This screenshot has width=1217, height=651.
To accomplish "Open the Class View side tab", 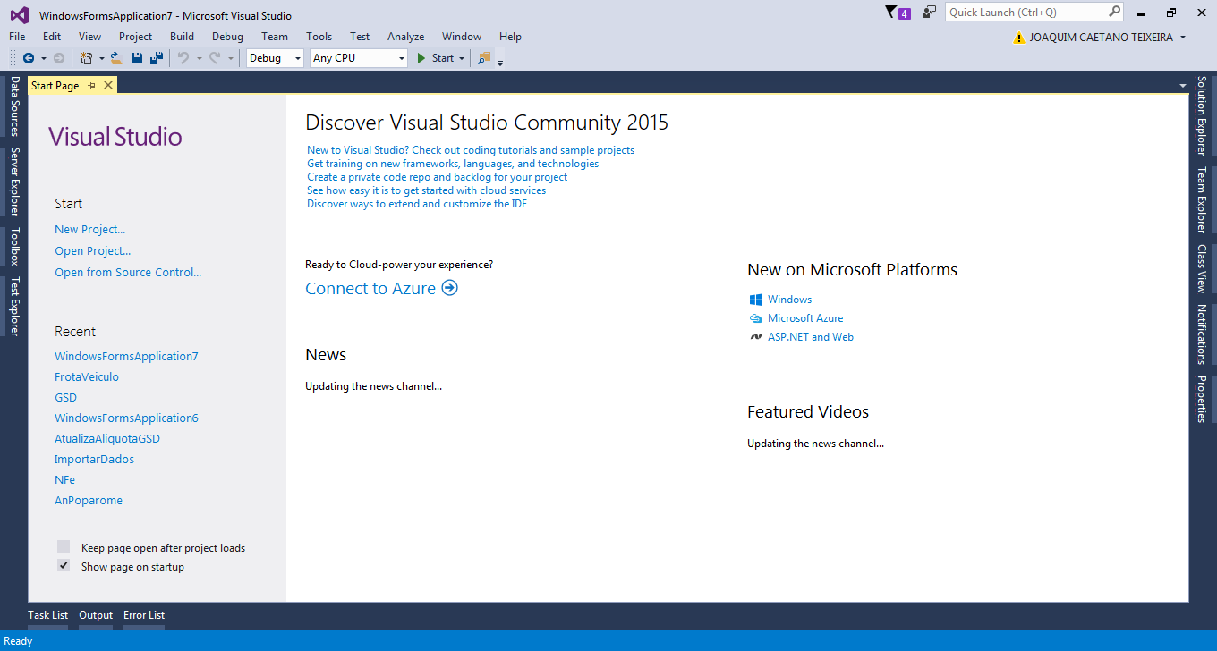I will [x=1202, y=269].
